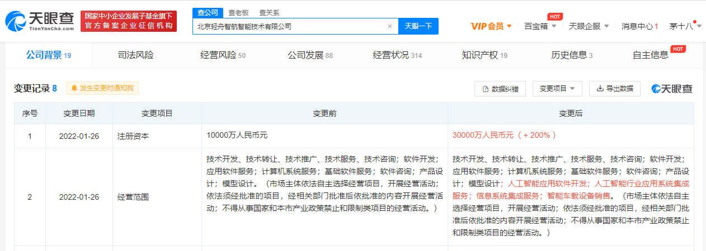706x251 pixels.
Task: Click the 导出数据 download icon
Action: click(600, 89)
